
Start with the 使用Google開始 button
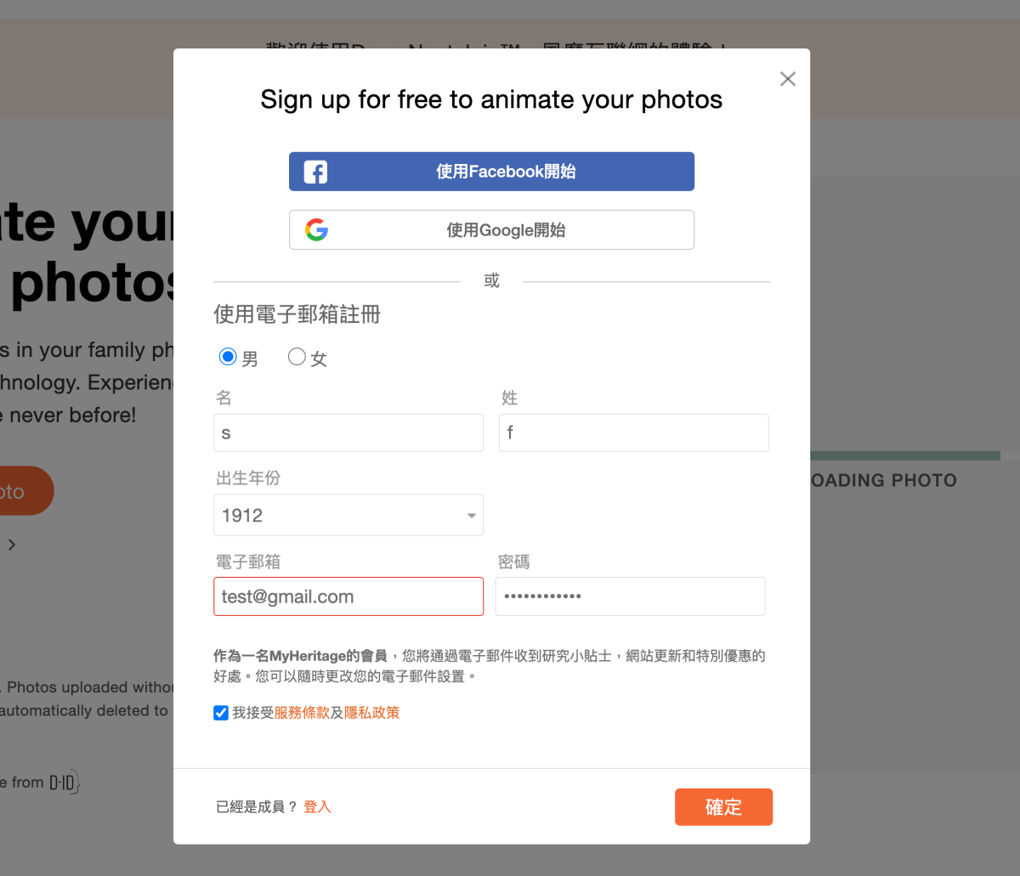pyautogui.click(x=491, y=229)
